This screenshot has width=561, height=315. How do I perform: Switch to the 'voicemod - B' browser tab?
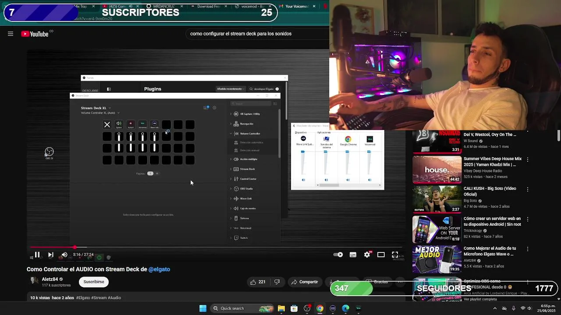pyautogui.click(x=254, y=6)
